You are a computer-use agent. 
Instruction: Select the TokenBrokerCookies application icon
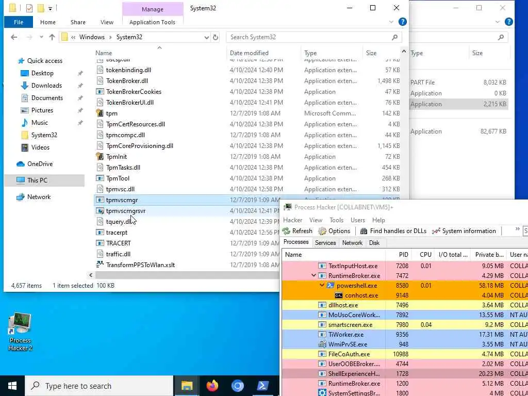(x=100, y=92)
